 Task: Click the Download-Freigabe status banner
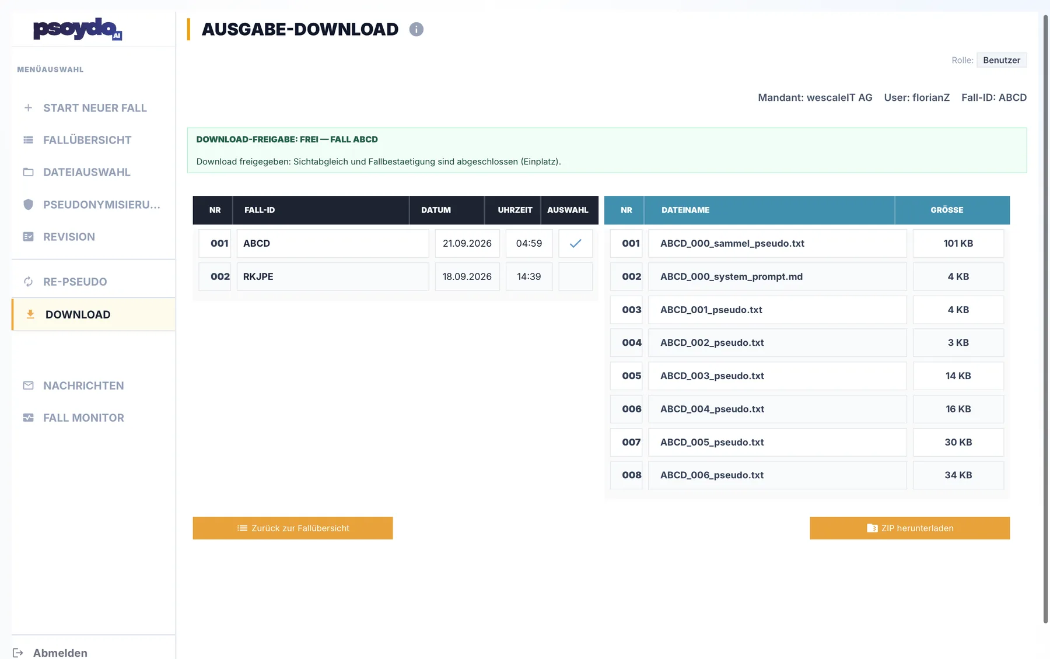(607, 150)
